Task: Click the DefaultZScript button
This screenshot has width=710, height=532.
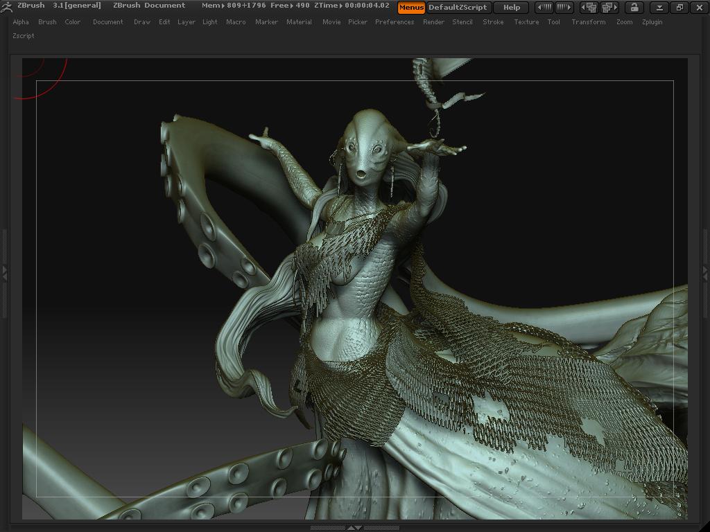Action: click(458, 8)
